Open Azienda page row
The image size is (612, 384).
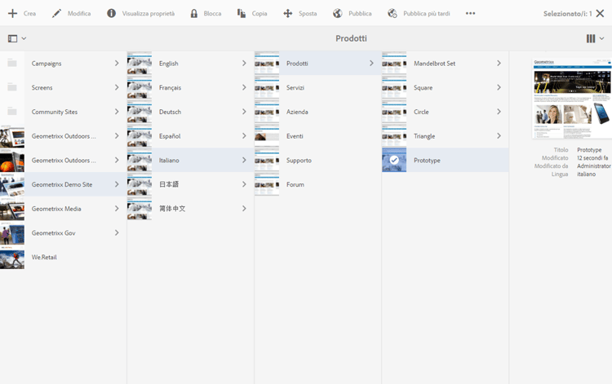pyautogui.click(x=317, y=112)
